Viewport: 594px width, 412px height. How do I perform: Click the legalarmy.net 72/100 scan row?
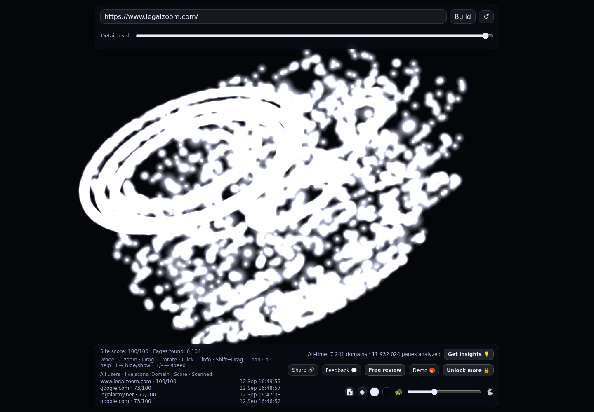click(x=190, y=395)
